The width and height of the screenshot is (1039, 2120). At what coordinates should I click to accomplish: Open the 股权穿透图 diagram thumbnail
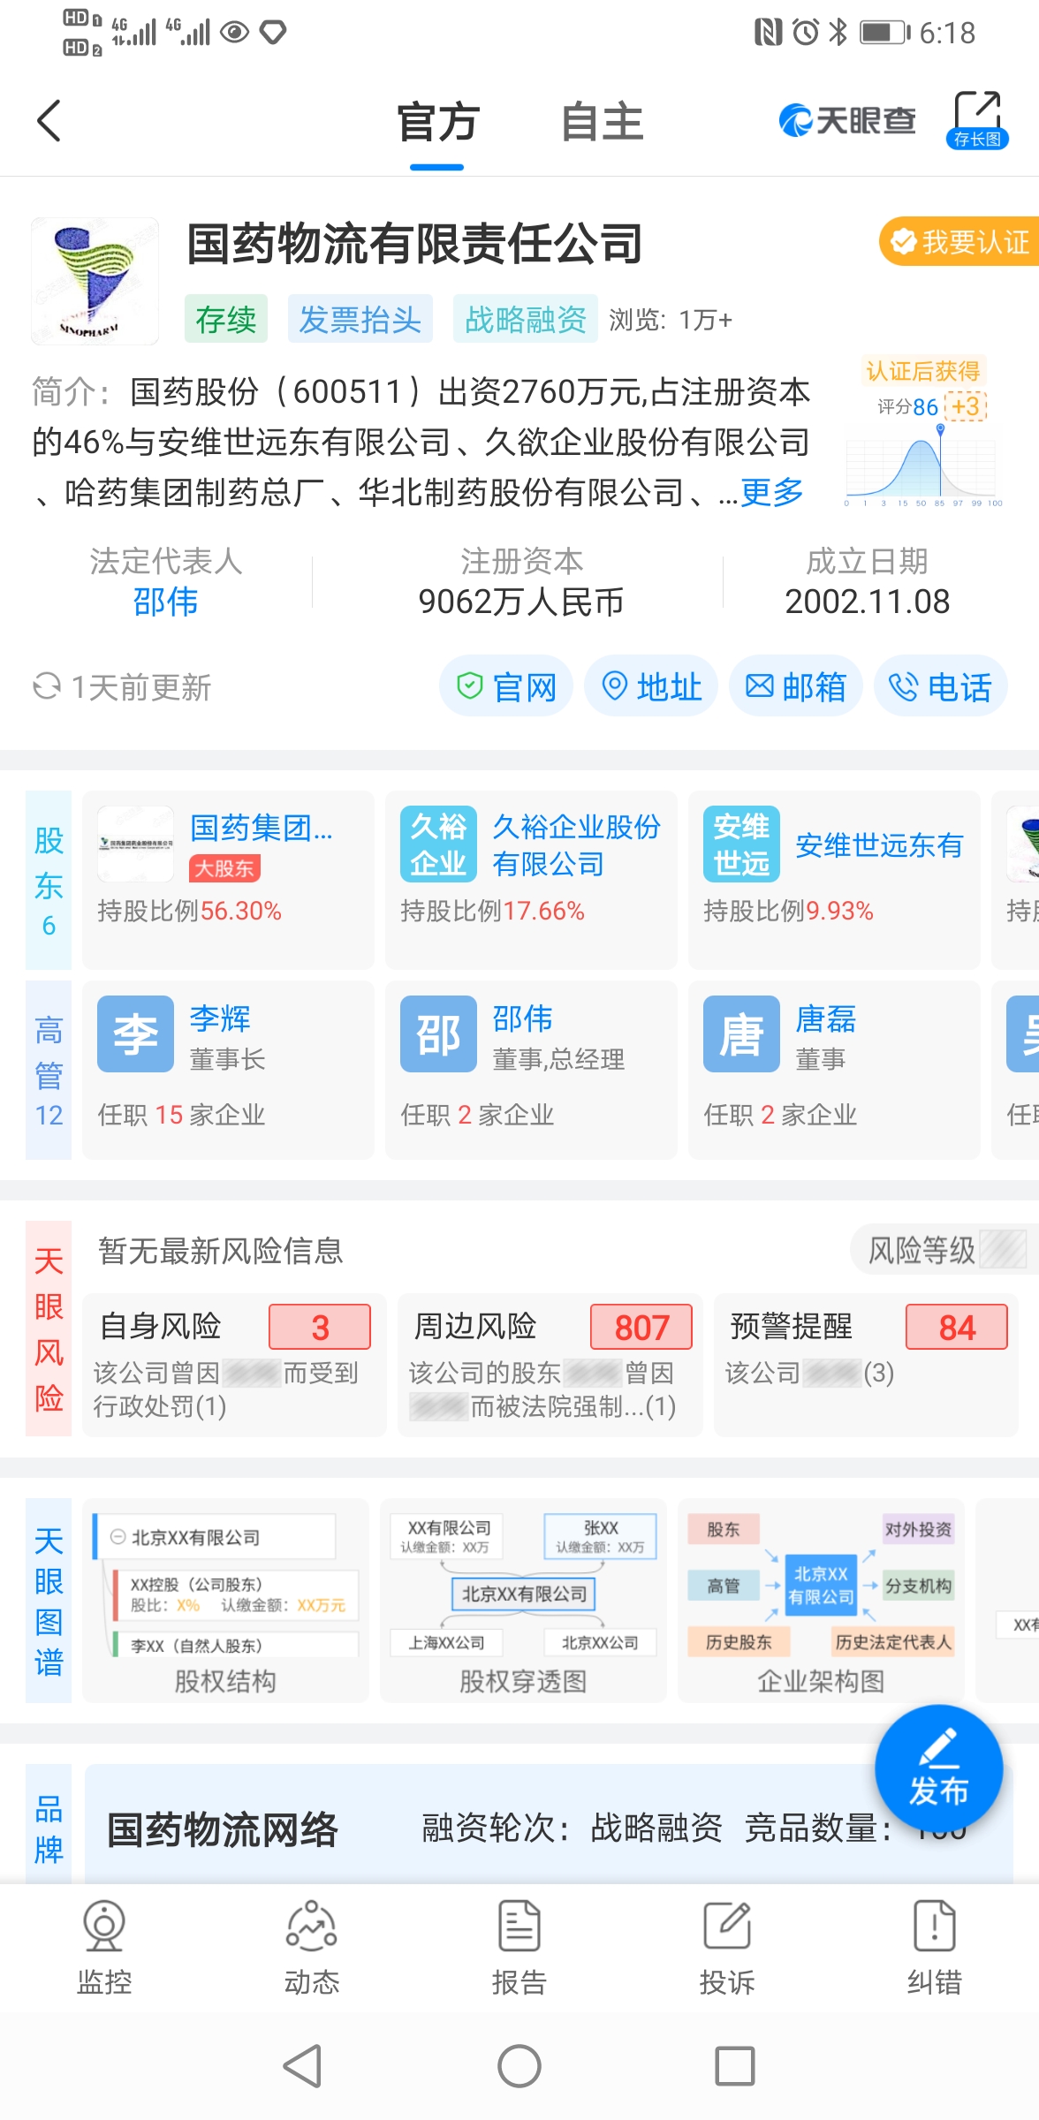523,1601
